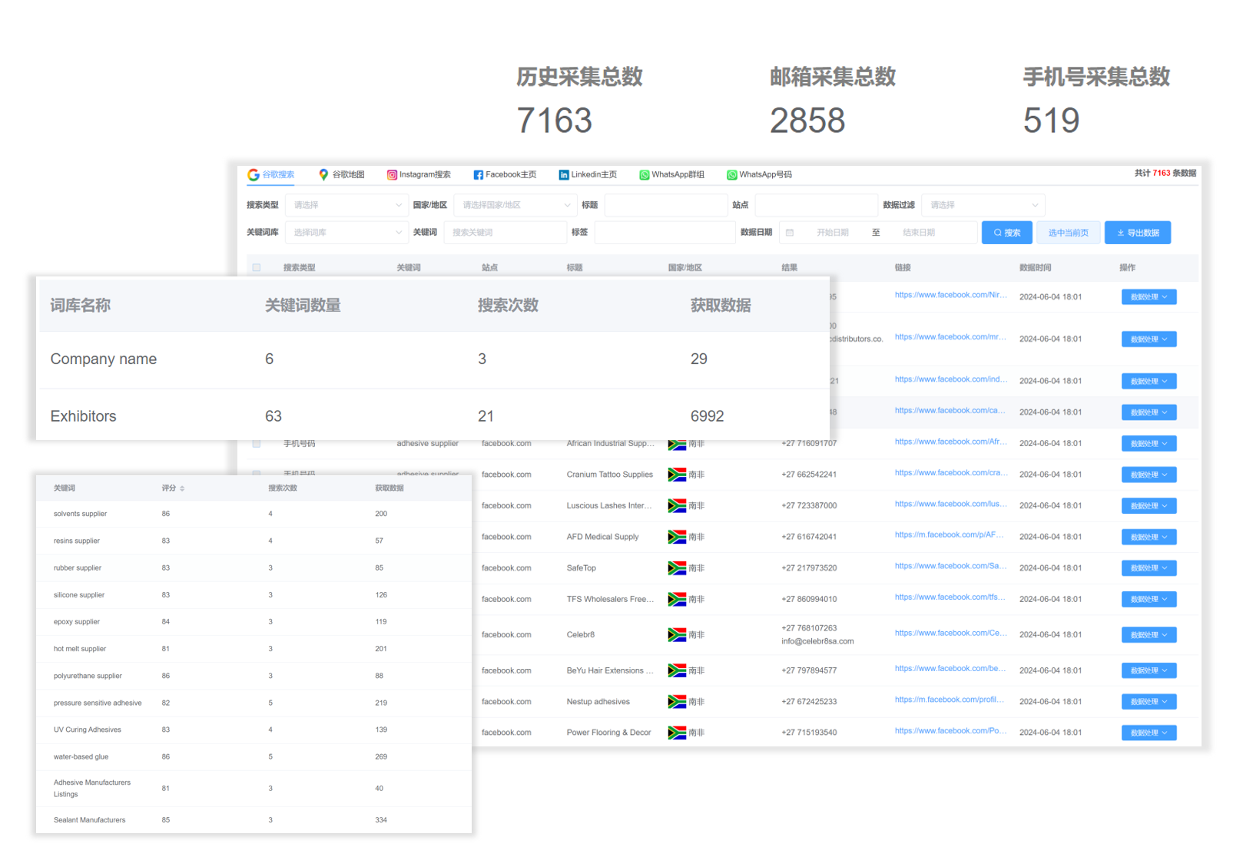Click the blue 搜索 button

(1007, 233)
